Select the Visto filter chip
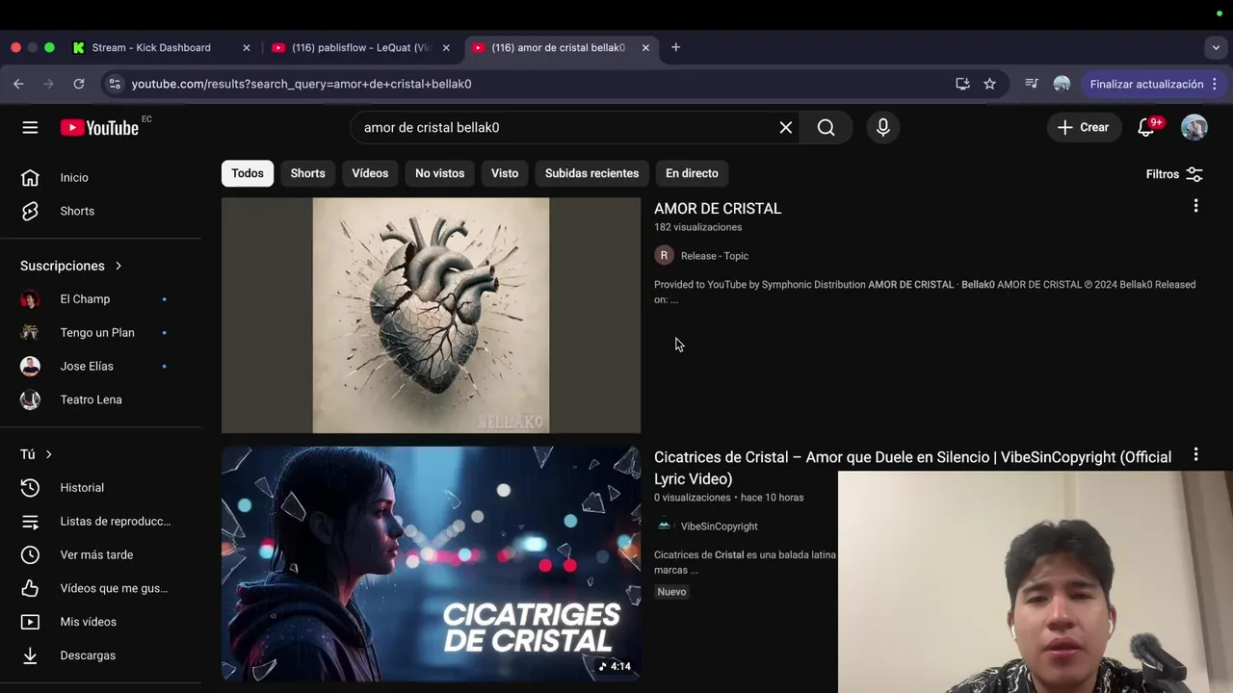This screenshot has height=693, width=1233. [505, 173]
